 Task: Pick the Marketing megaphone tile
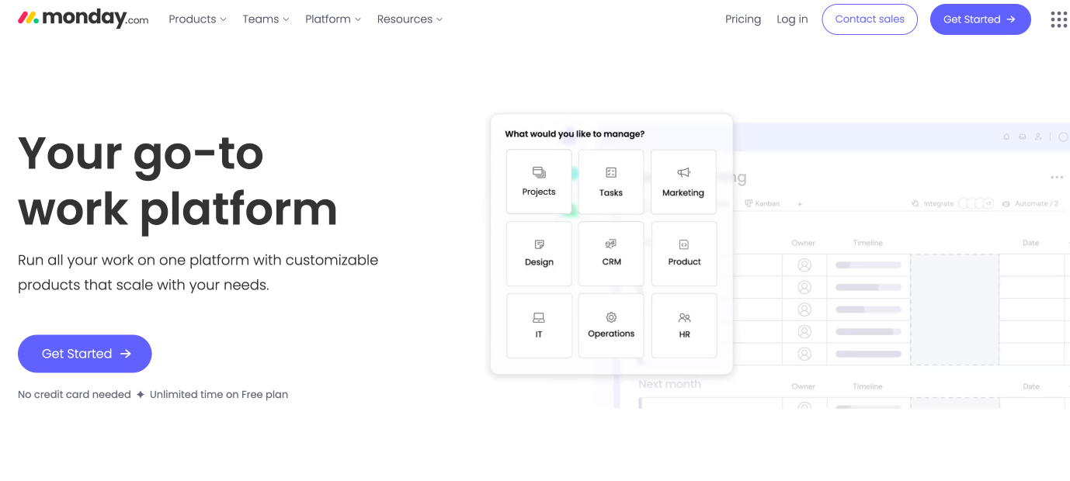click(x=683, y=182)
